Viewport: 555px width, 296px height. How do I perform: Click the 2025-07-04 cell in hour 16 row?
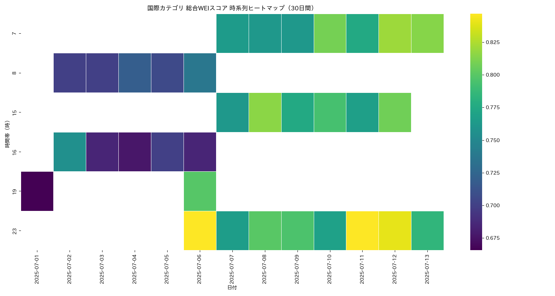coord(135,152)
